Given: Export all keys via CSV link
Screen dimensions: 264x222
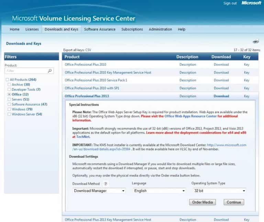Looking at the screenshot, I should (88, 50).
